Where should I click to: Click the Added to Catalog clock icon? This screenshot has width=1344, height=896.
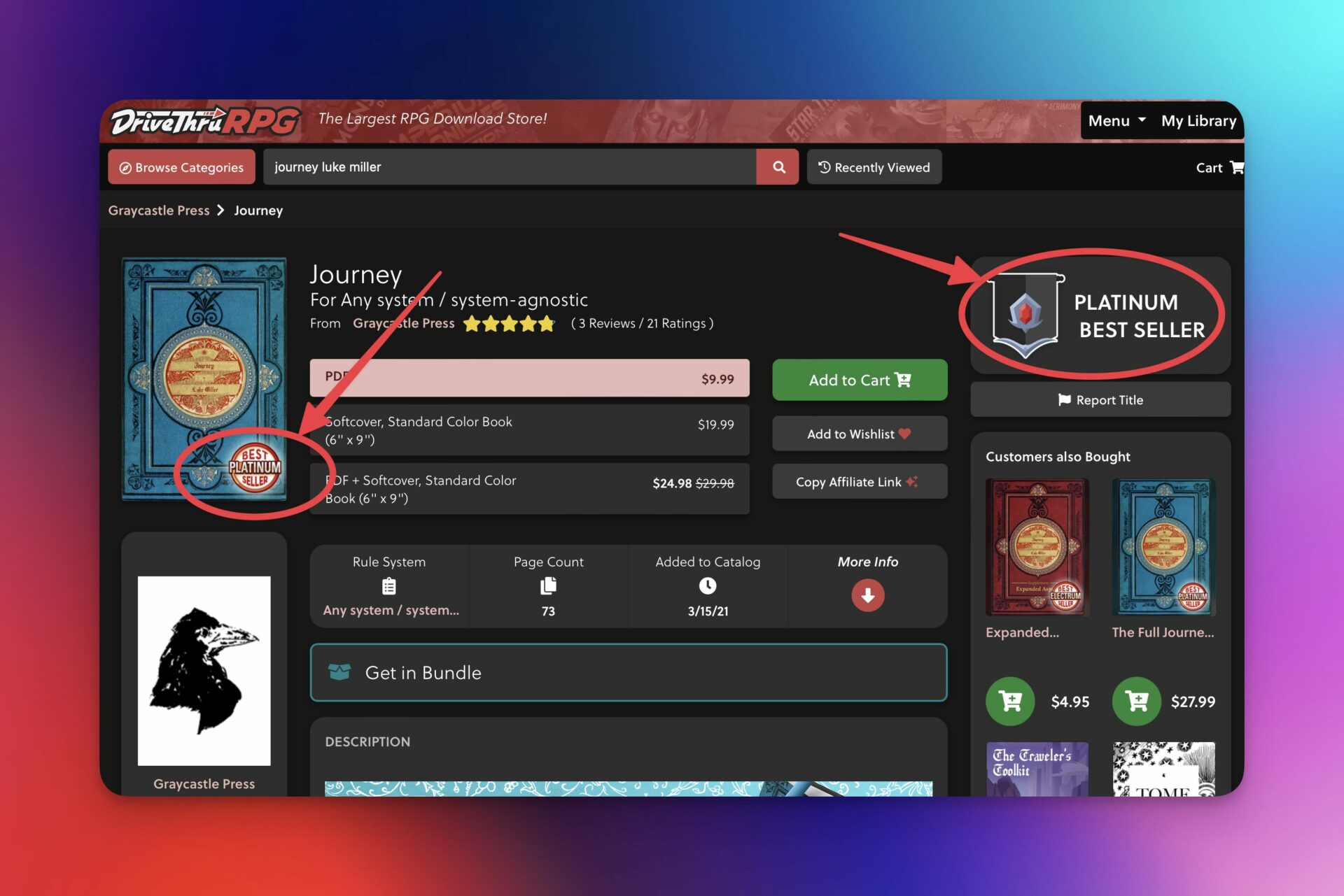pos(708,586)
